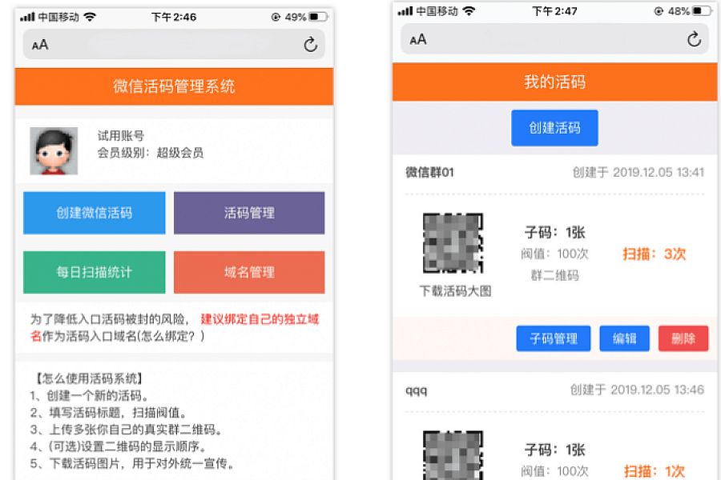Click the 下午2:47 clock in the status bar
The height and width of the screenshot is (480, 721).
[x=554, y=11]
